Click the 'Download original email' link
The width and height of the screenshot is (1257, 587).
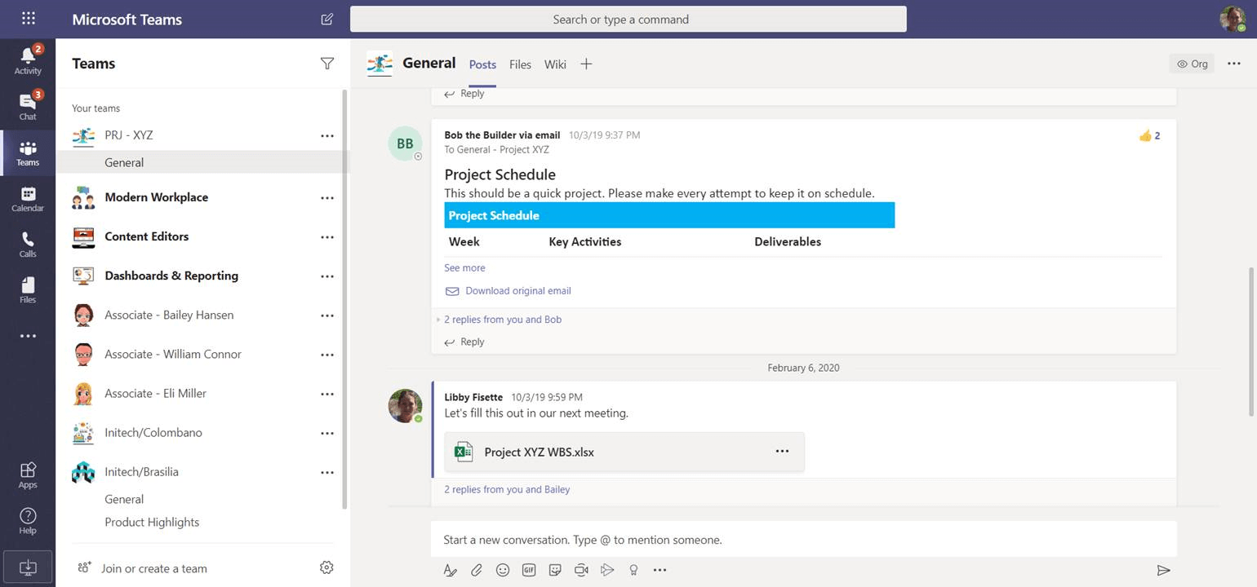517,290
